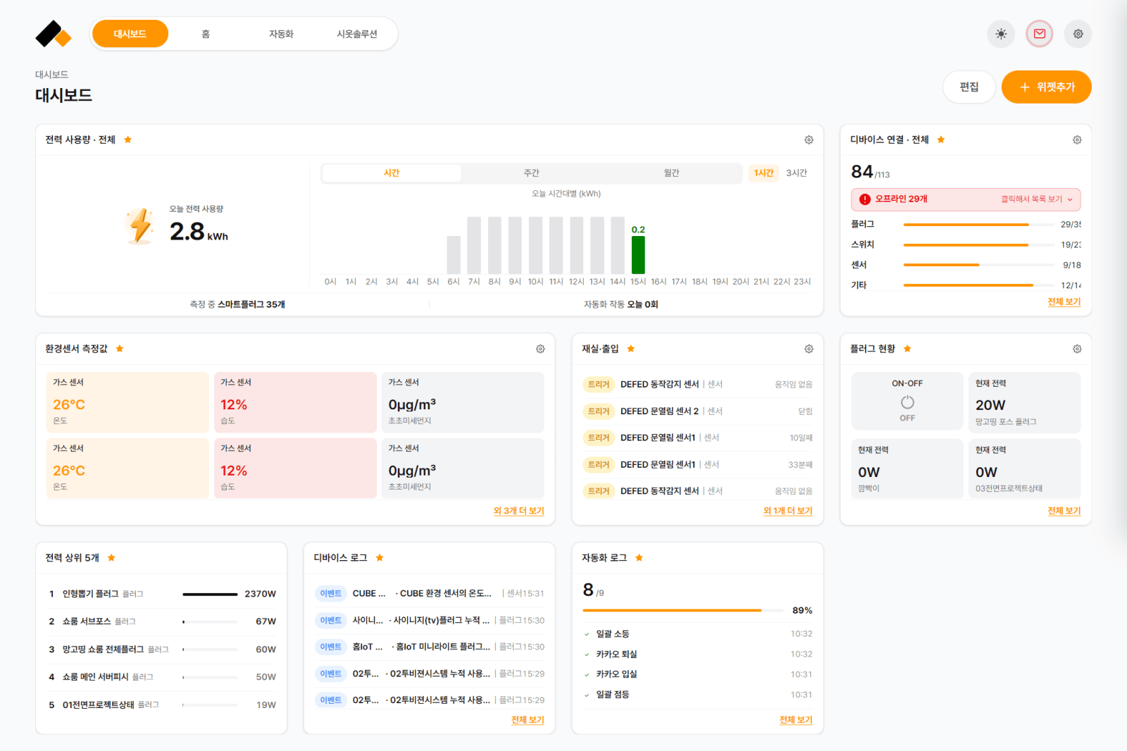Switch to the 자동화 navigation tab
The width and height of the screenshot is (1127, 751).
click(281, 34)
